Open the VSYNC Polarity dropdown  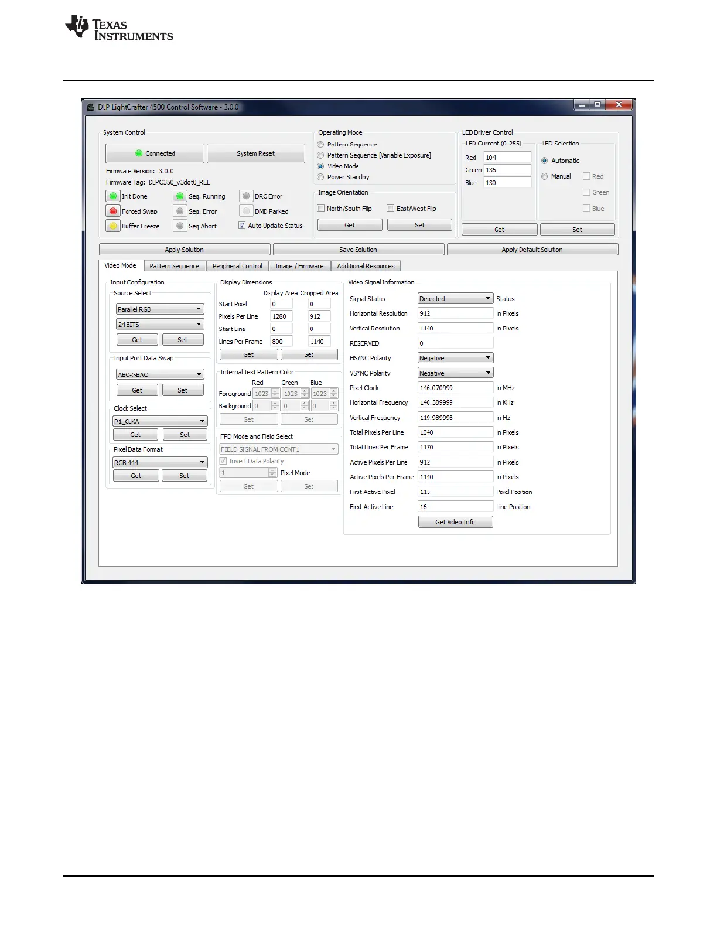455,373
